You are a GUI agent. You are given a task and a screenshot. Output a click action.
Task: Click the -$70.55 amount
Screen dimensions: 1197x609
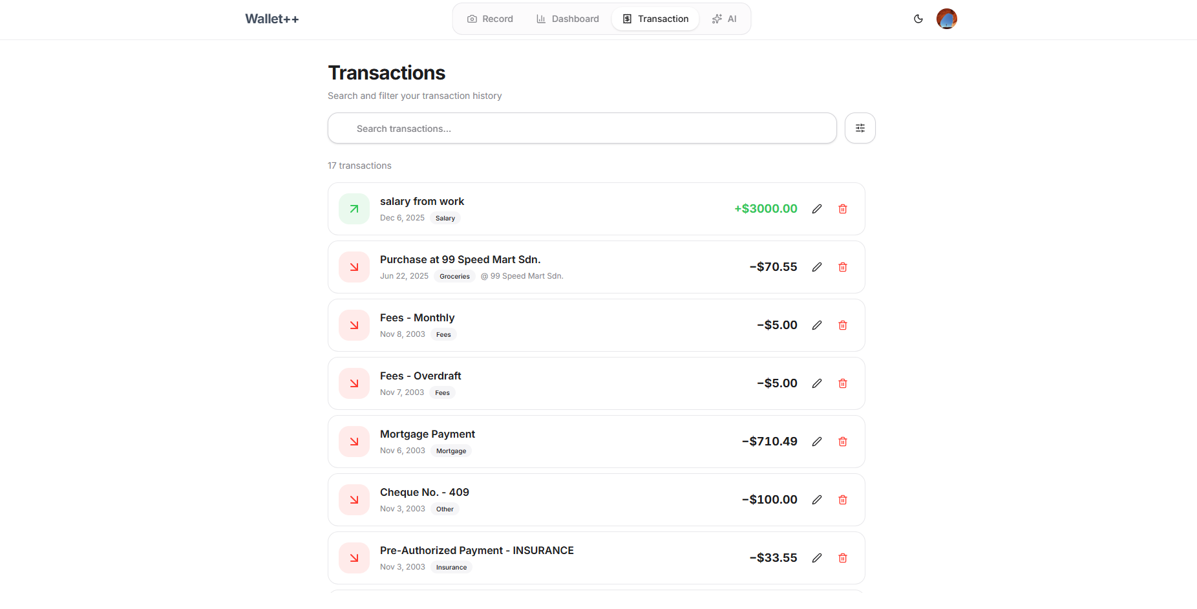coord(774,267)
